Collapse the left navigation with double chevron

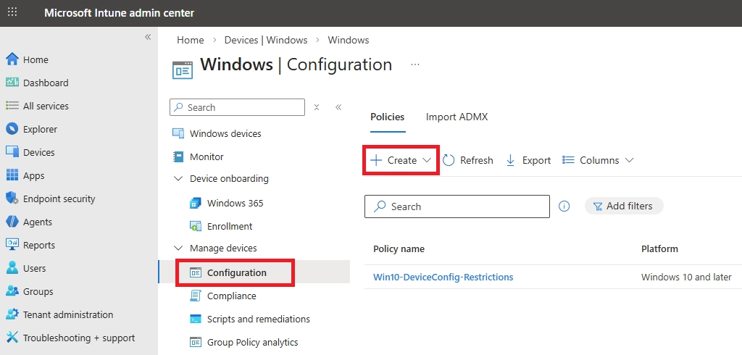pos(148,37)
